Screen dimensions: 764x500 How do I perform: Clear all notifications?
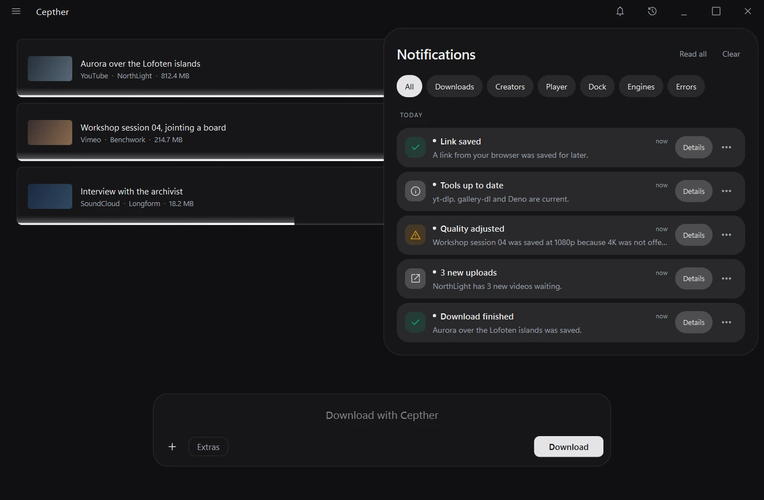coord(731,54)
